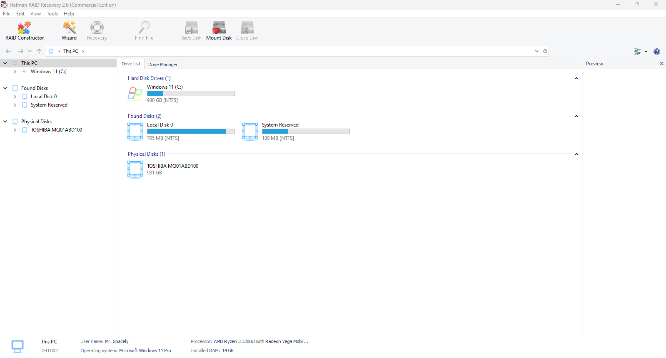Click the Close Disk toolbar icon
Screen dimensions: 666x358
pos(247,30)
